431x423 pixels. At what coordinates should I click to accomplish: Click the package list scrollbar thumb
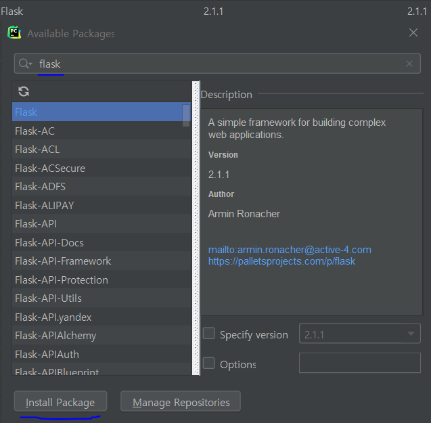point(186,116)
